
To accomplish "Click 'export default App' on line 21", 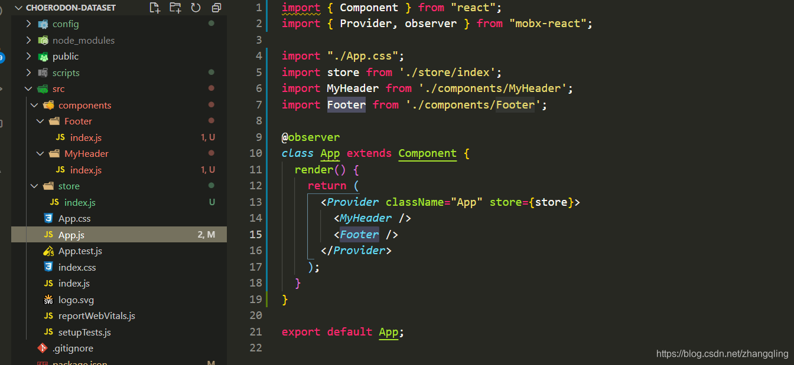I will pyautogui.click(x=340, y=331).
